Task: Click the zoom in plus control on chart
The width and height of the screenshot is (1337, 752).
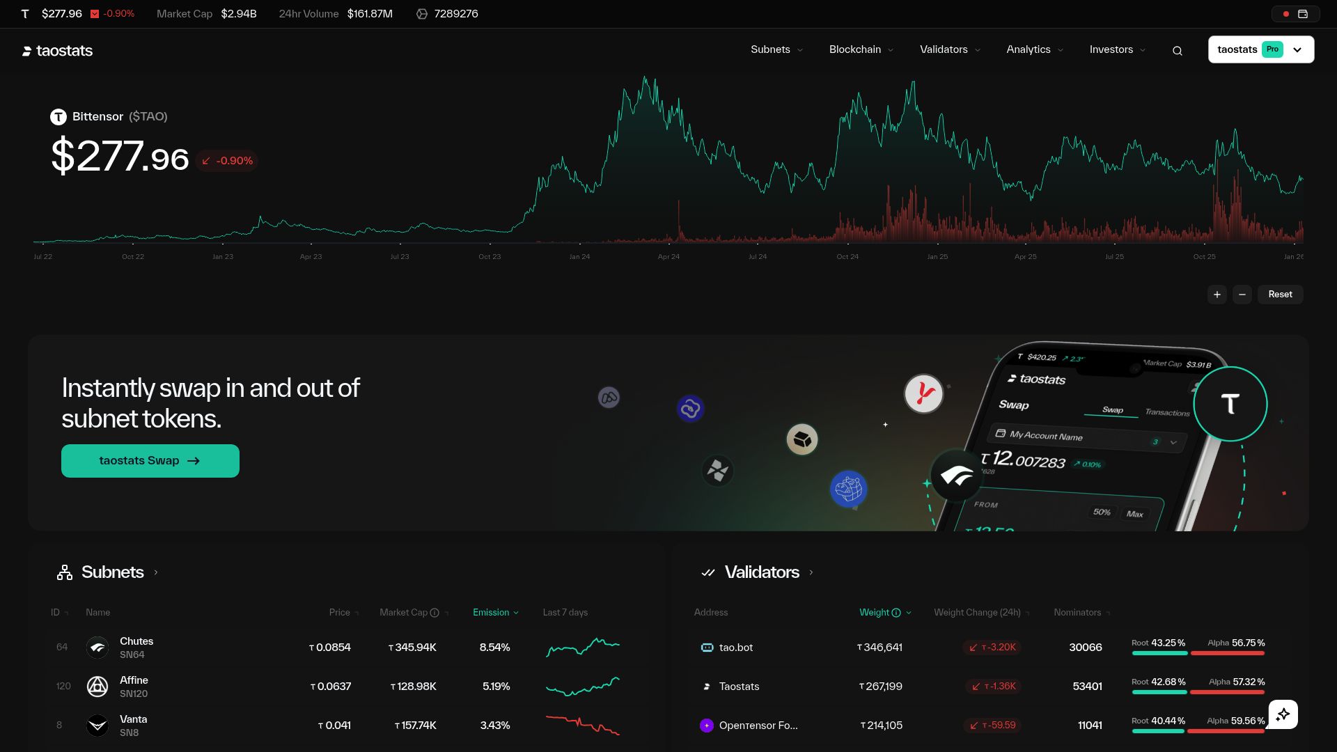Action: 1217,294
